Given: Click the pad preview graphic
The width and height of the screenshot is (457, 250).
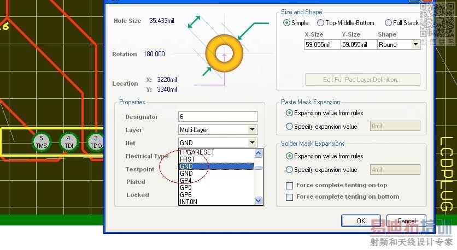Looking at the screenshot, I should [x=224, y=53].
